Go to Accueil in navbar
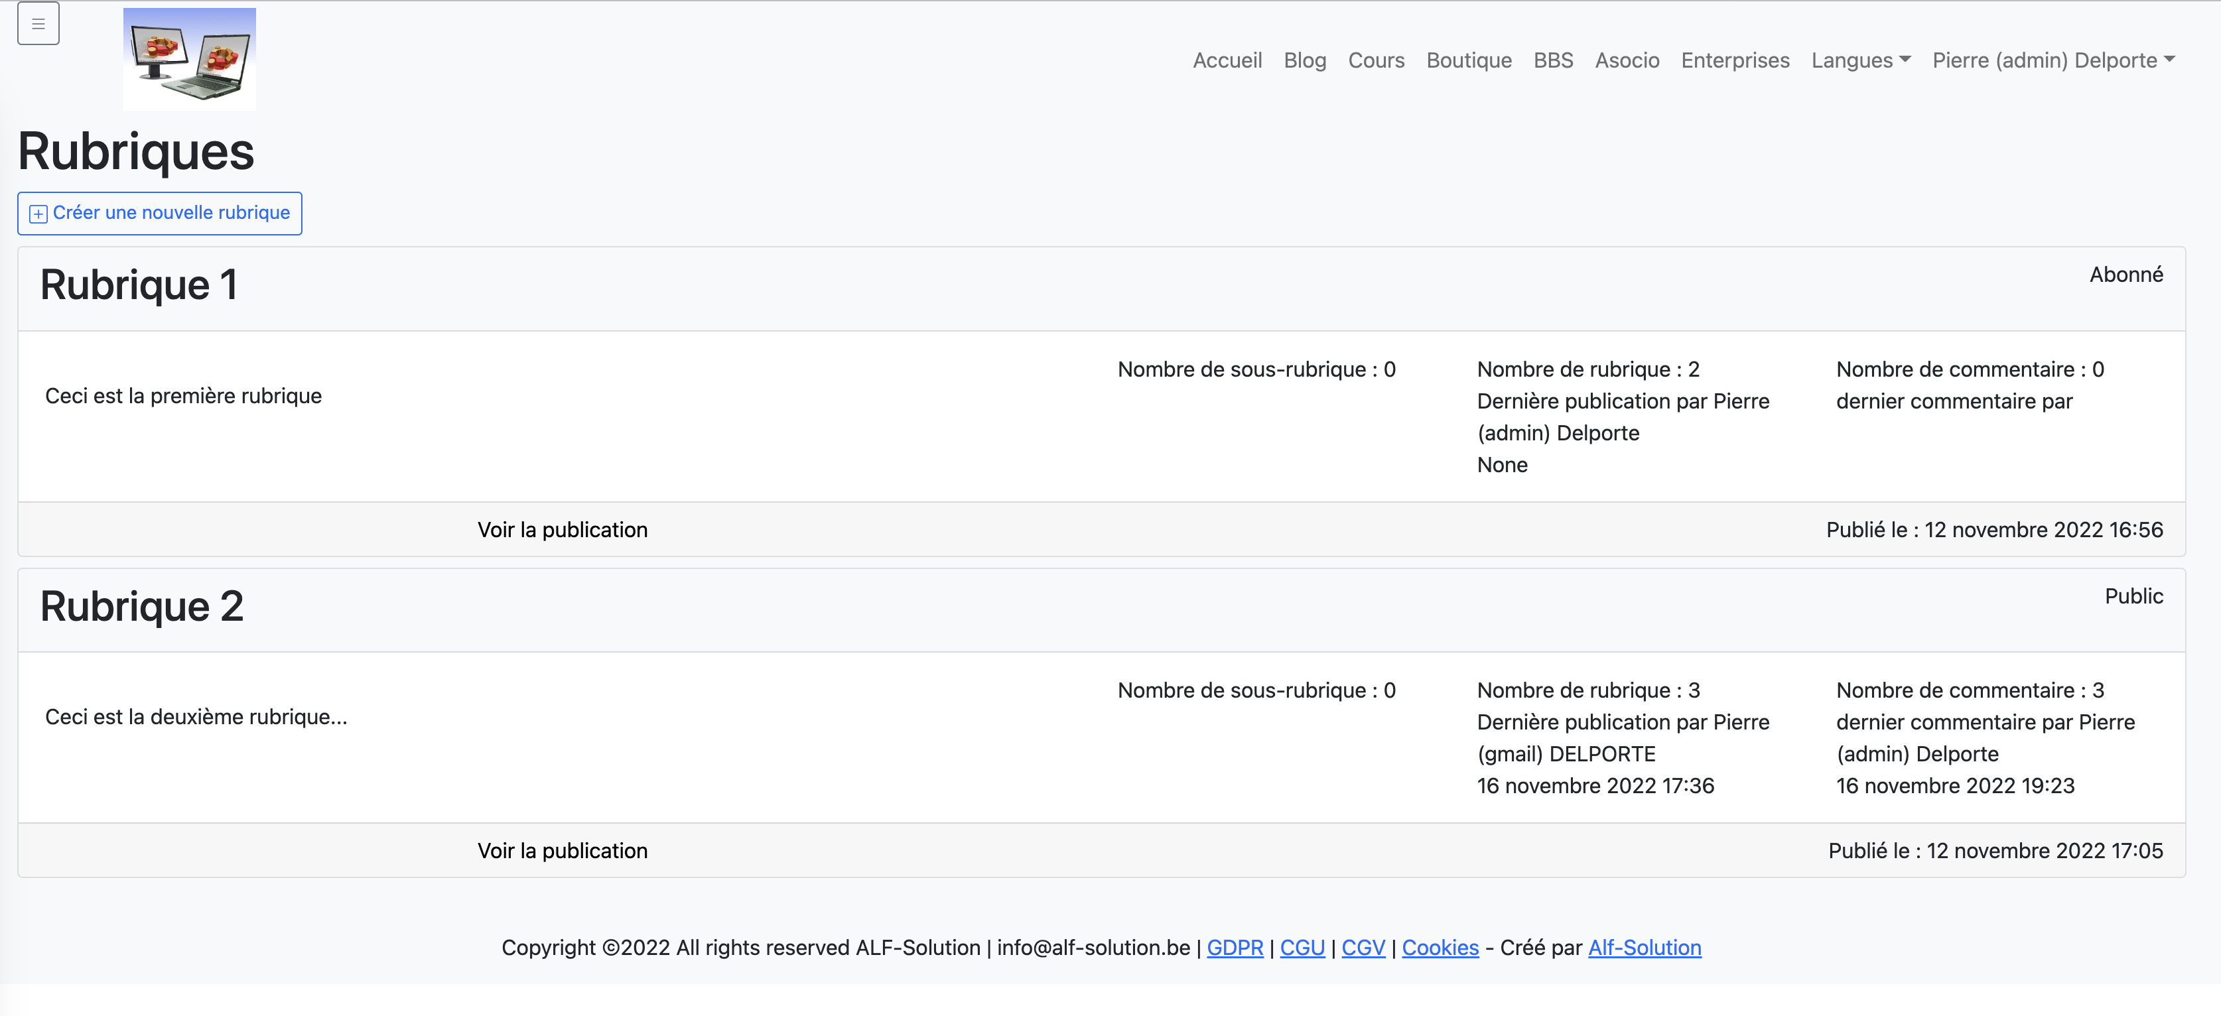The image size is (2221, 1016). 1227,60
